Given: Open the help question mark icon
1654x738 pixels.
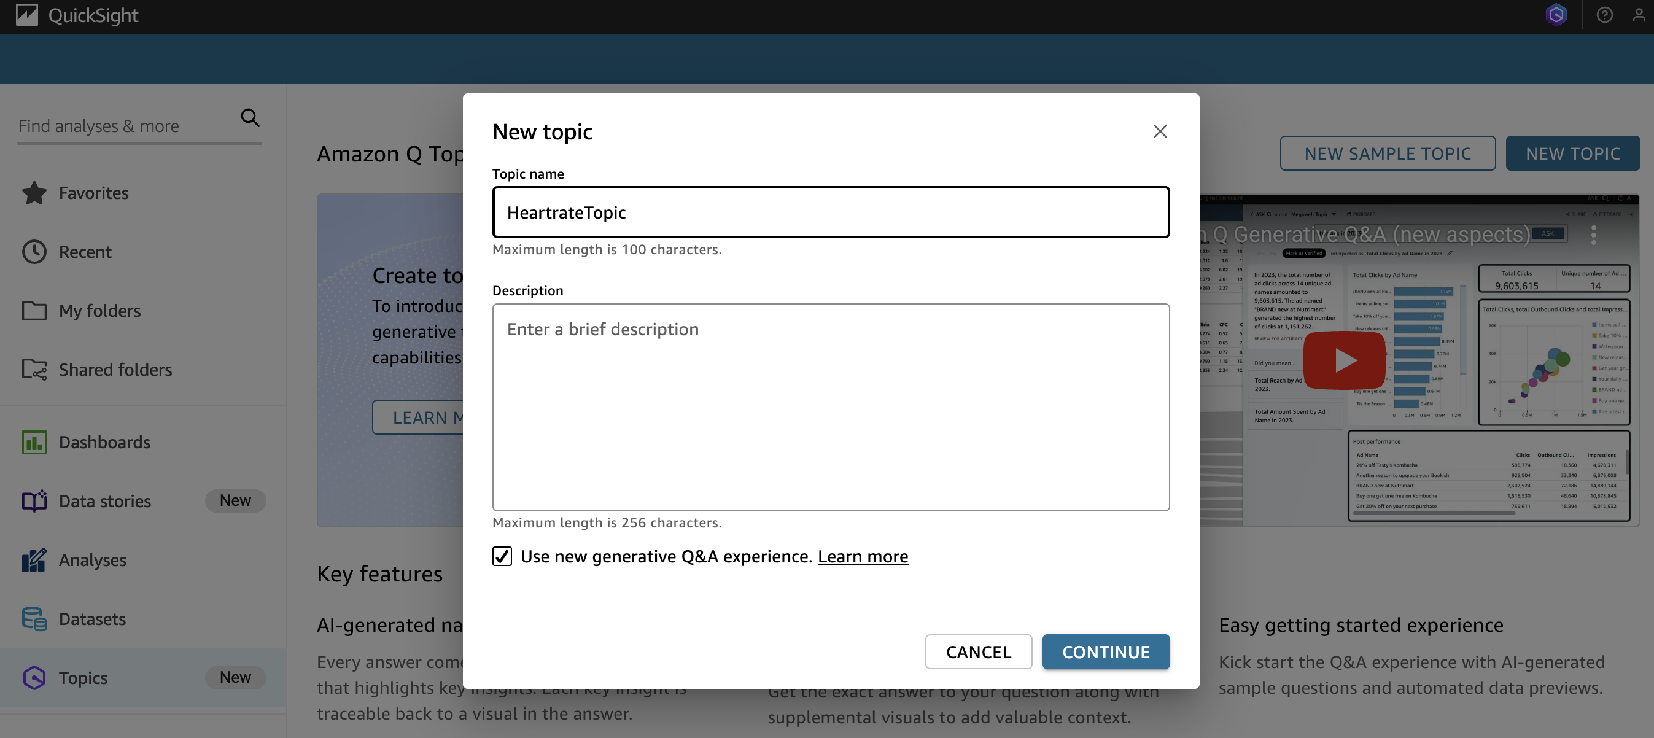Looking at the screenshot, I should pos(1604,15).
